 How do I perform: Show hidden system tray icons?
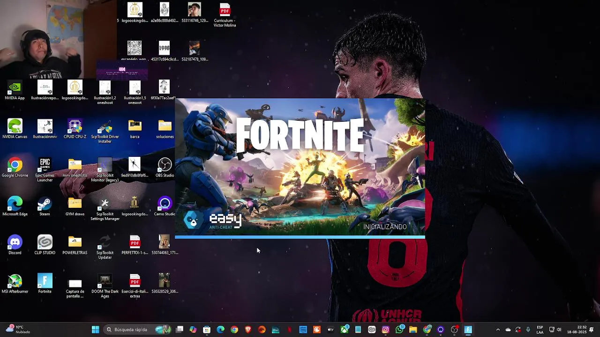(x=498, y=330)
